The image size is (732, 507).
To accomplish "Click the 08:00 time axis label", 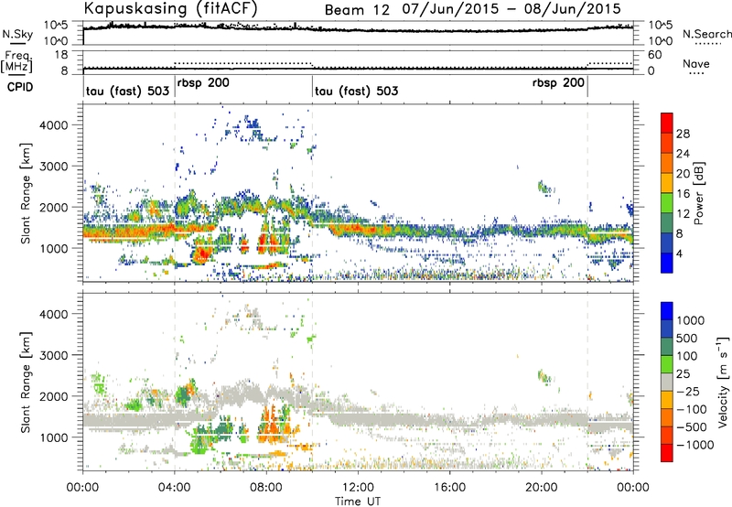I will [x=266, y=488].
